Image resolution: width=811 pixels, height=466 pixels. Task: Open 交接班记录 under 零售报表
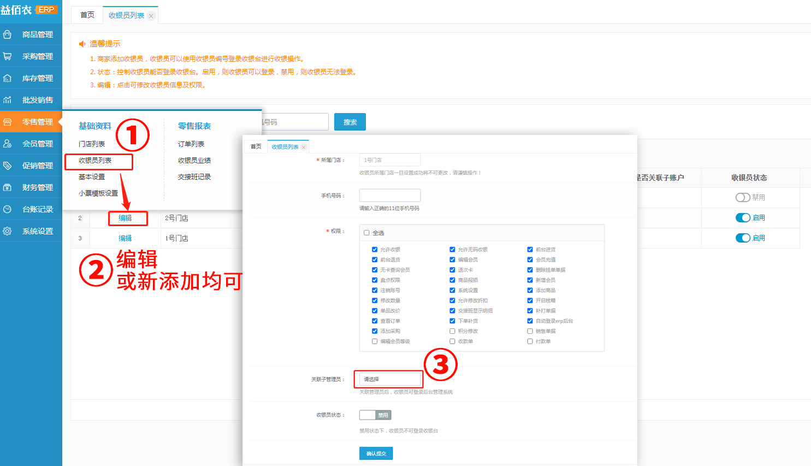(194, 177)
